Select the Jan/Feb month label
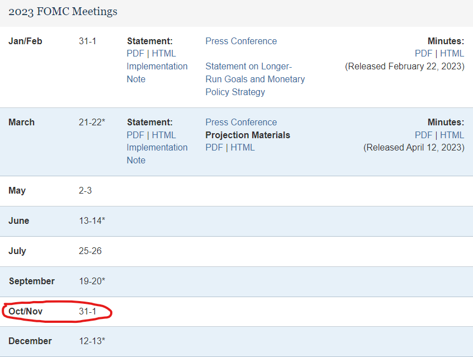This screenshot has width=473, height=357. 25,41
